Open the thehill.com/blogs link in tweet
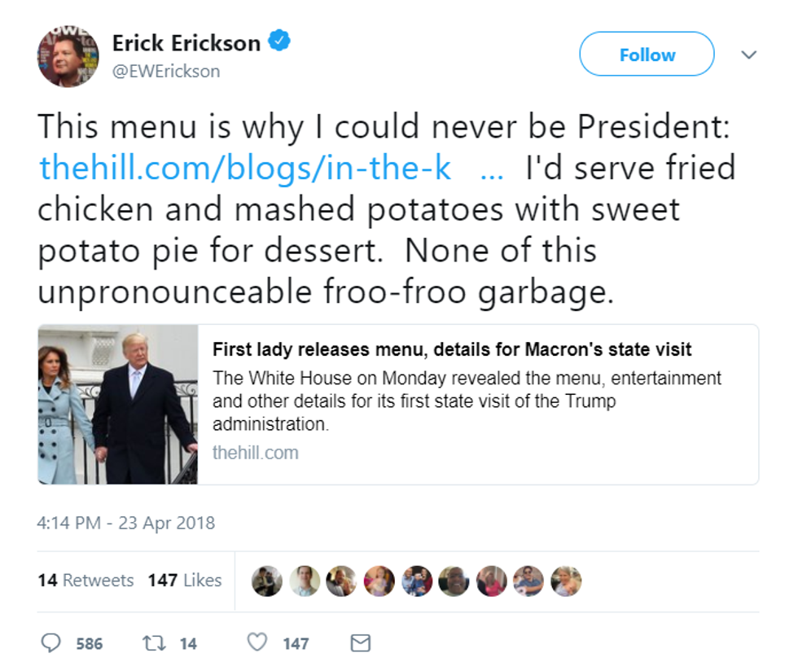The image size is (798, 671). point(246,168)
